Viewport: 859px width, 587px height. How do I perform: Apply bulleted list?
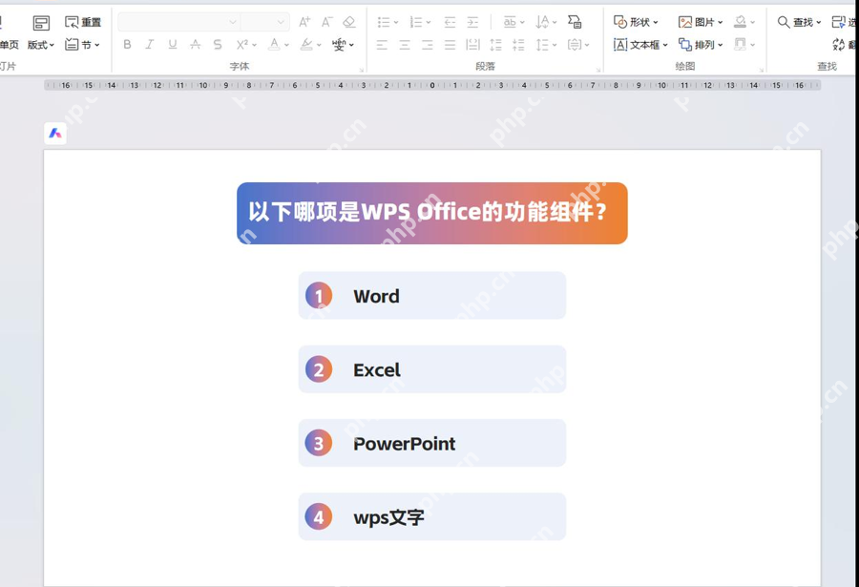click(384, 22)
